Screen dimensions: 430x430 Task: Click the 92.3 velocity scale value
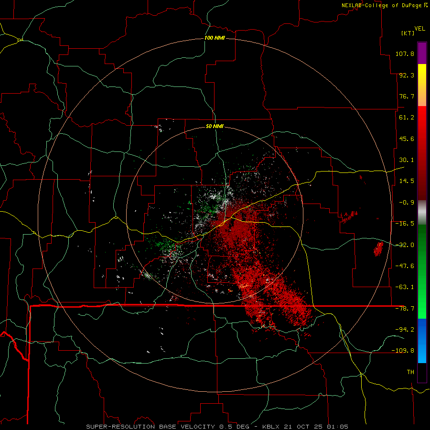407,75
